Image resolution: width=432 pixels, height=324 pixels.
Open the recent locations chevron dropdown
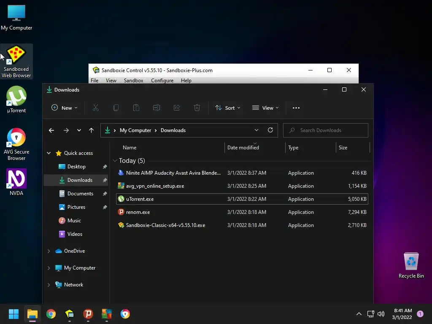[79, 130]
